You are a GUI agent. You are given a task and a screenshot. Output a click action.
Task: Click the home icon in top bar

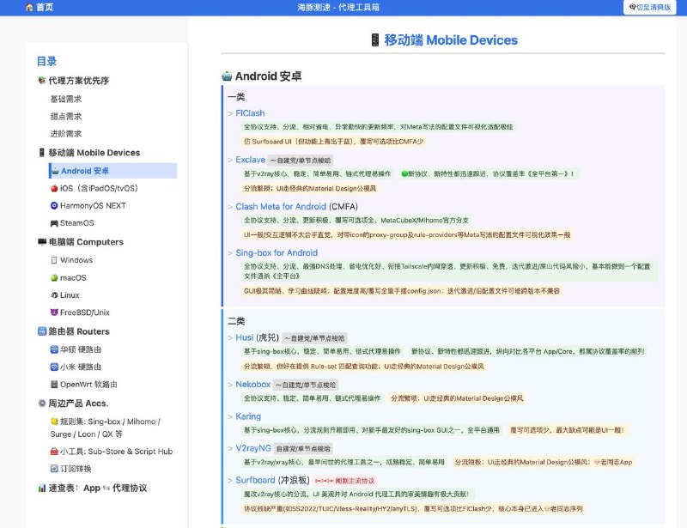point(30,7)
